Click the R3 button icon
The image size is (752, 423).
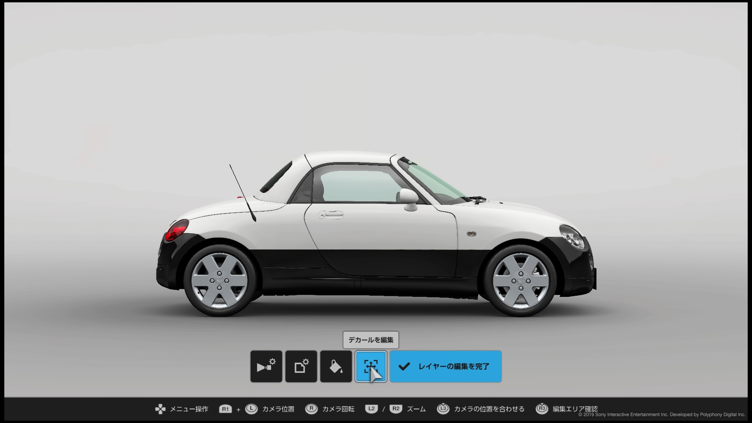[x=542, y=409]
